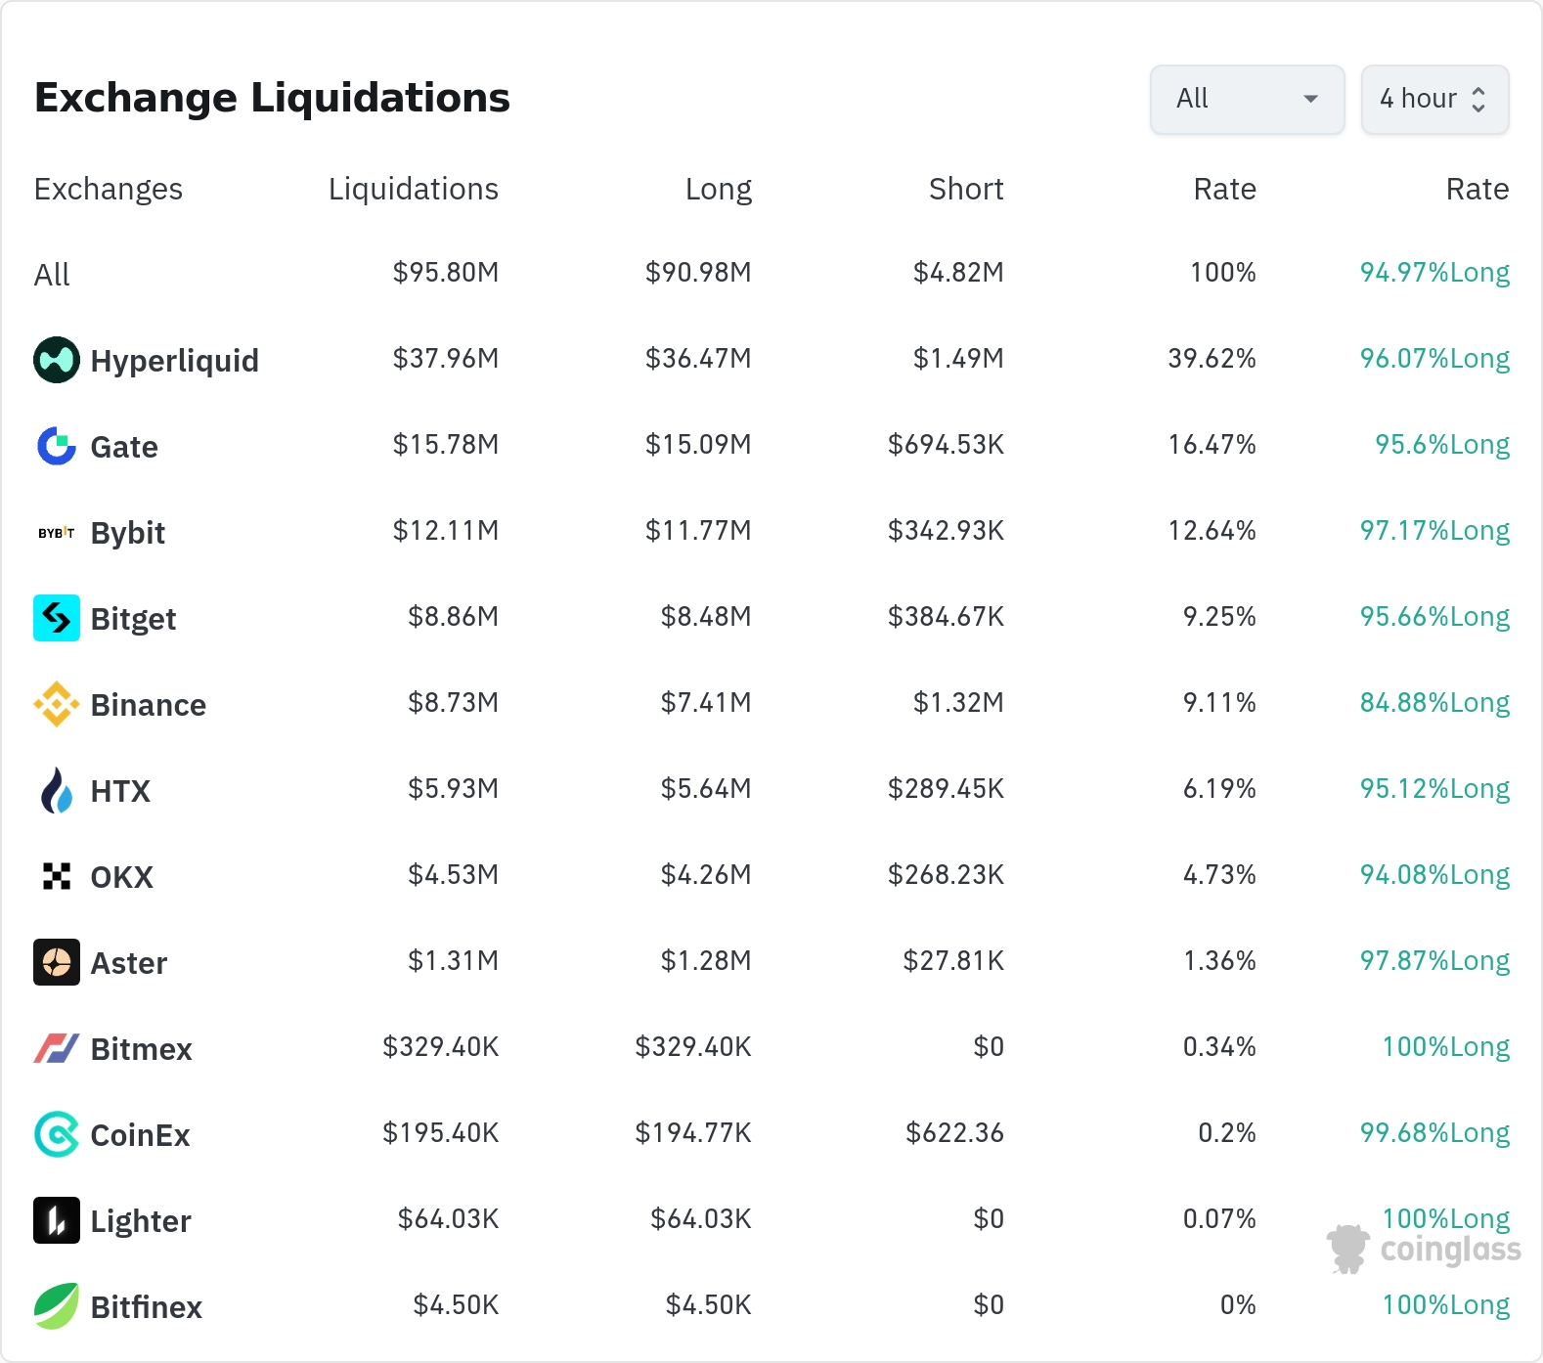This screenshot has height=1363, width=1543.
Task: Sort by the Short column header
Action: 965,189
